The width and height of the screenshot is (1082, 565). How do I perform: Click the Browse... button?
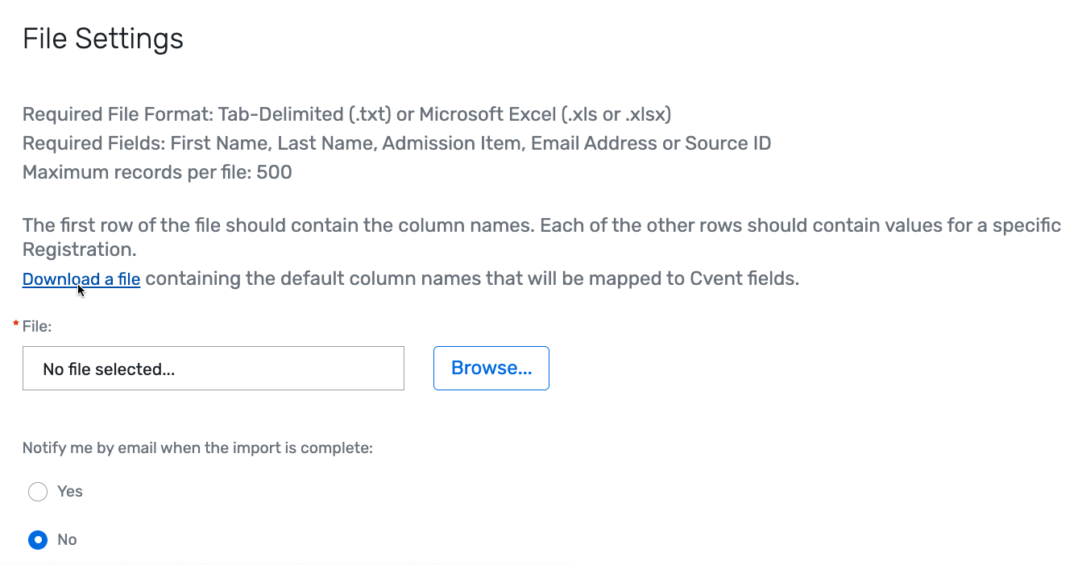[x=491, y=368]
